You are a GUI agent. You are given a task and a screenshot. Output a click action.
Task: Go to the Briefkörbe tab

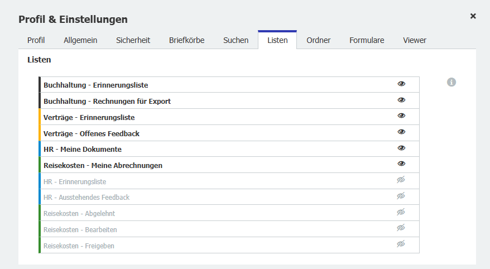(x=186, y=40)
